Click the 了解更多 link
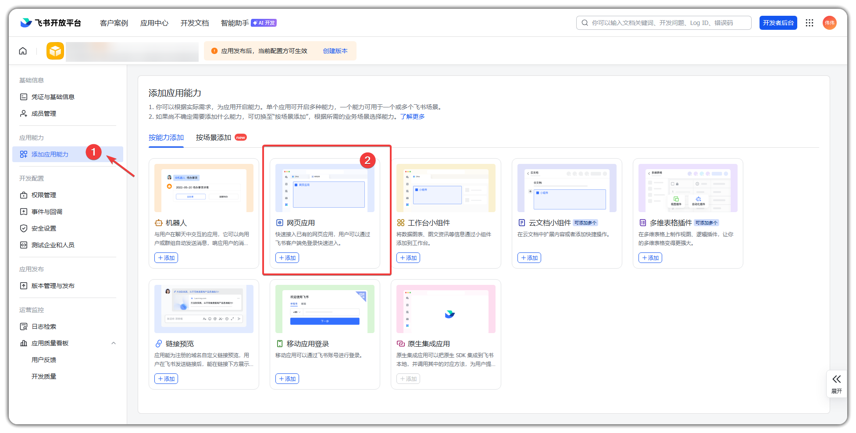 412,117
